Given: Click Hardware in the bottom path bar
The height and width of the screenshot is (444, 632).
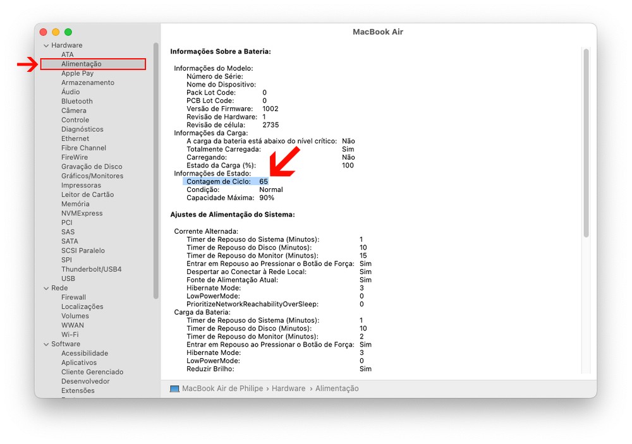Looking at the screenshot, I should tap(288, 388).
